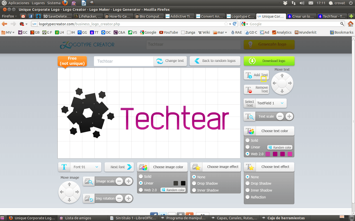The width and height of the screenshot is (355, 221).
Task: Select Solid text color radio option
Action: coord(247,140)
